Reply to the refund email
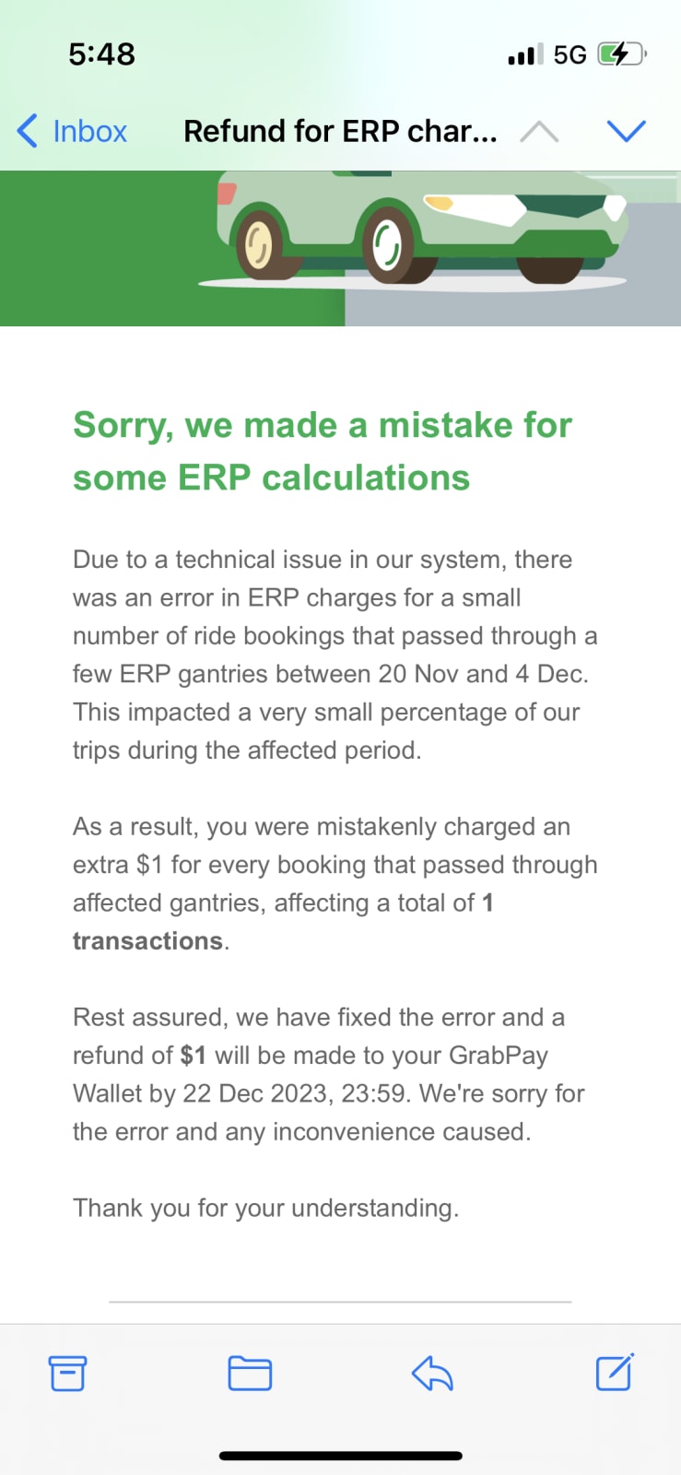The height and width of the screenshot is (1475, 681). pos(431,1375)
